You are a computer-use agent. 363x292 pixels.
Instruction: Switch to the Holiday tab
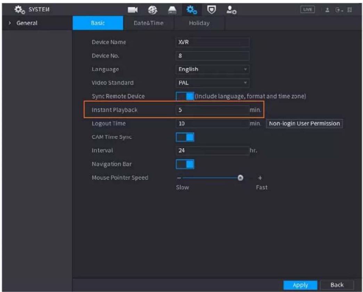199,23
